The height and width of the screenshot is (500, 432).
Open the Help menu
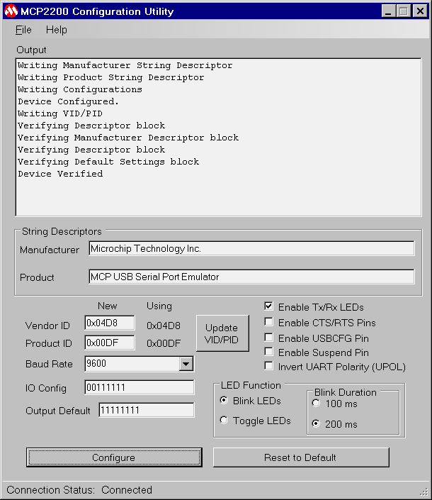click(x=57, y=30)
